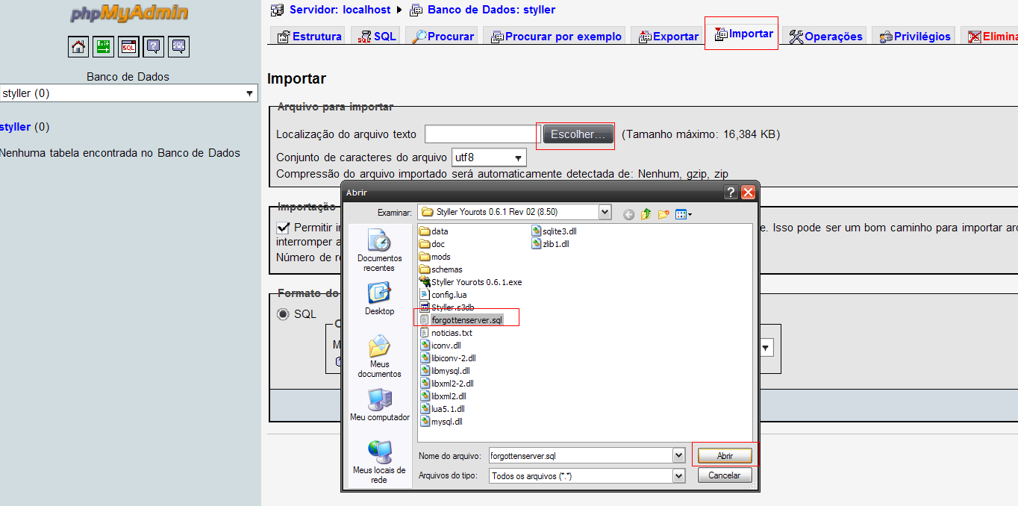Select the doc folder
1018x506 pixels.
coord(432,244)
